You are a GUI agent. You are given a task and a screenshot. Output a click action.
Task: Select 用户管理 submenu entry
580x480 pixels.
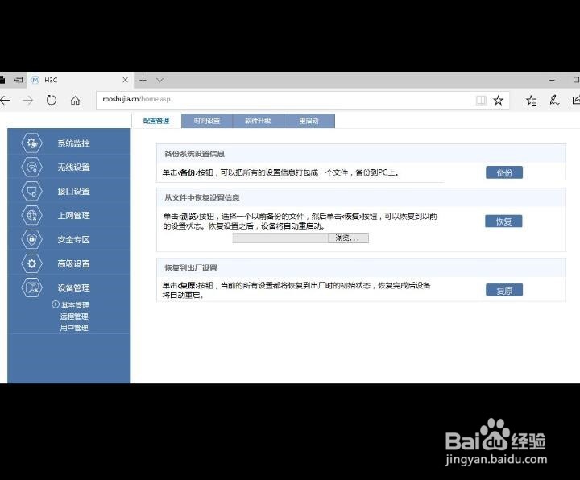74,328
